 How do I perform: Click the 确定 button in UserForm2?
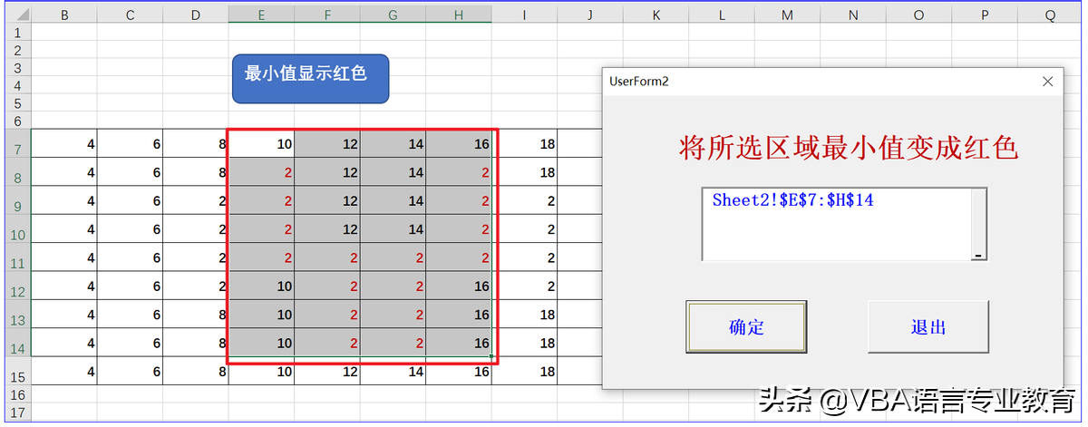(x=747, y=327)
